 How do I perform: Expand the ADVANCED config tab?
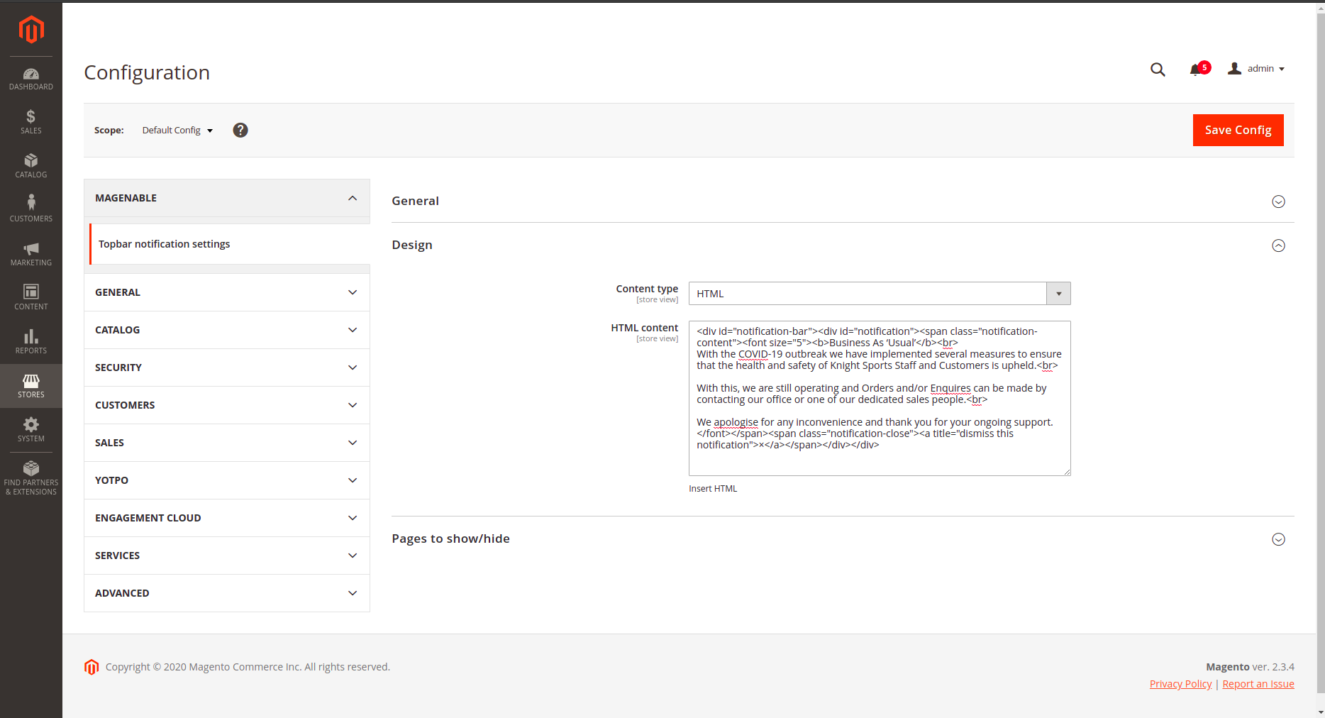click(x=227, y=593)
